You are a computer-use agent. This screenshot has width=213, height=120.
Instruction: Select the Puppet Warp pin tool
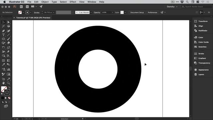pos(8,52)
